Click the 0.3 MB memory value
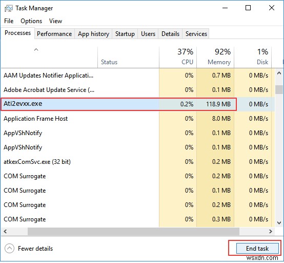The height and width of the screenshot is (263, 284). 221,219
